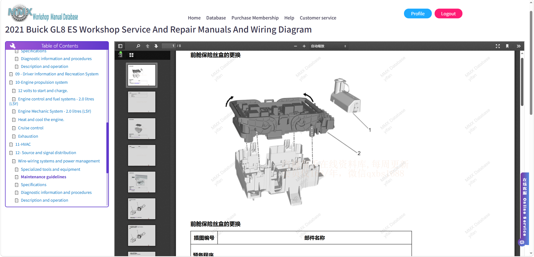Open the online service chat bubble icon
The height and width of the screenshot is (257, 534).
522,243
